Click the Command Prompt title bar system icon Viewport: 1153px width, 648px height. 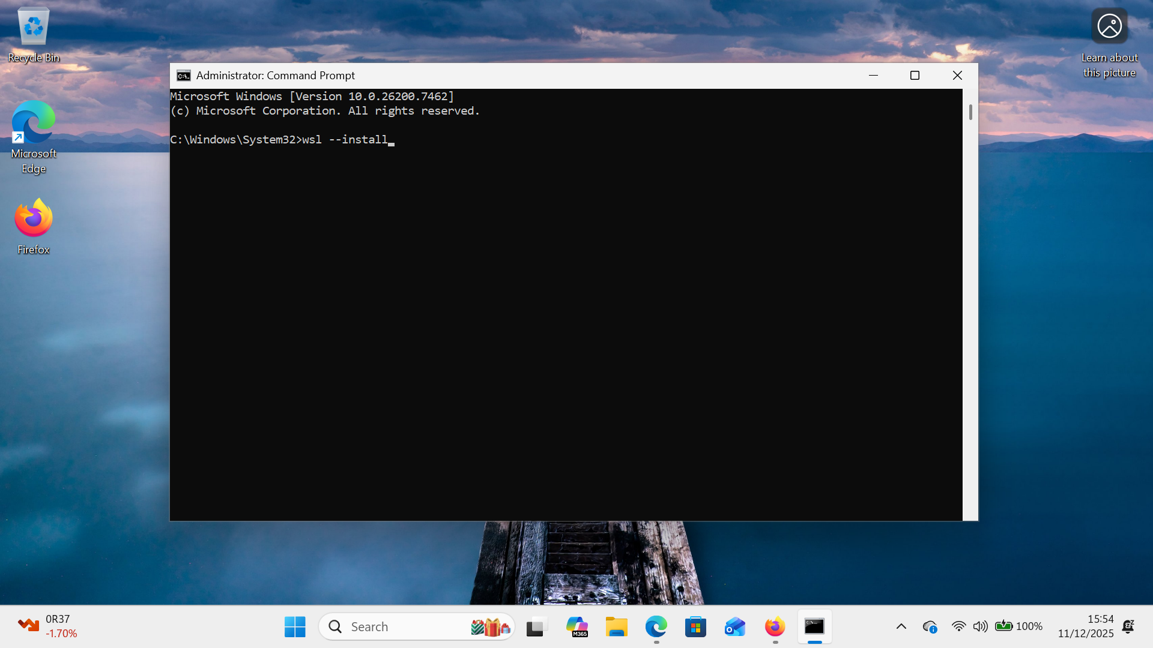tap(184, 76)
